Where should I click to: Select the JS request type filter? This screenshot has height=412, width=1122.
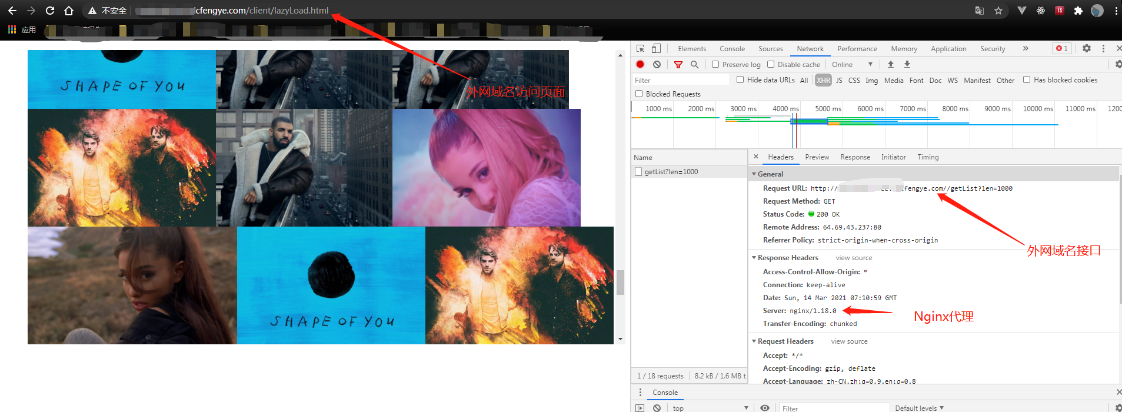[x=839, y=80]
